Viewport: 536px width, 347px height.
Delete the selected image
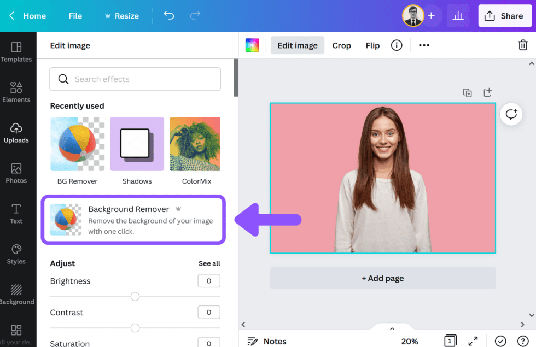click(x=523, y=45)
